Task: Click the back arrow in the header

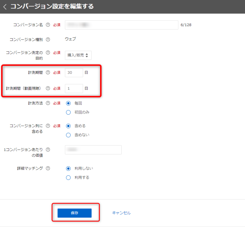Action: (x=5, y=7)
